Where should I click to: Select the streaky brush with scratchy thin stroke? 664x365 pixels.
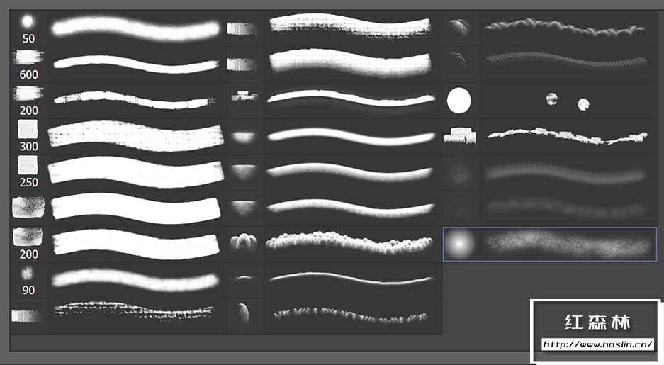tap(334, 29)
